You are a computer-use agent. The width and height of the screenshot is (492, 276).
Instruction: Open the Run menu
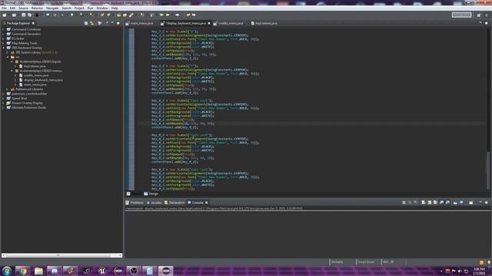tap(91, 8)
